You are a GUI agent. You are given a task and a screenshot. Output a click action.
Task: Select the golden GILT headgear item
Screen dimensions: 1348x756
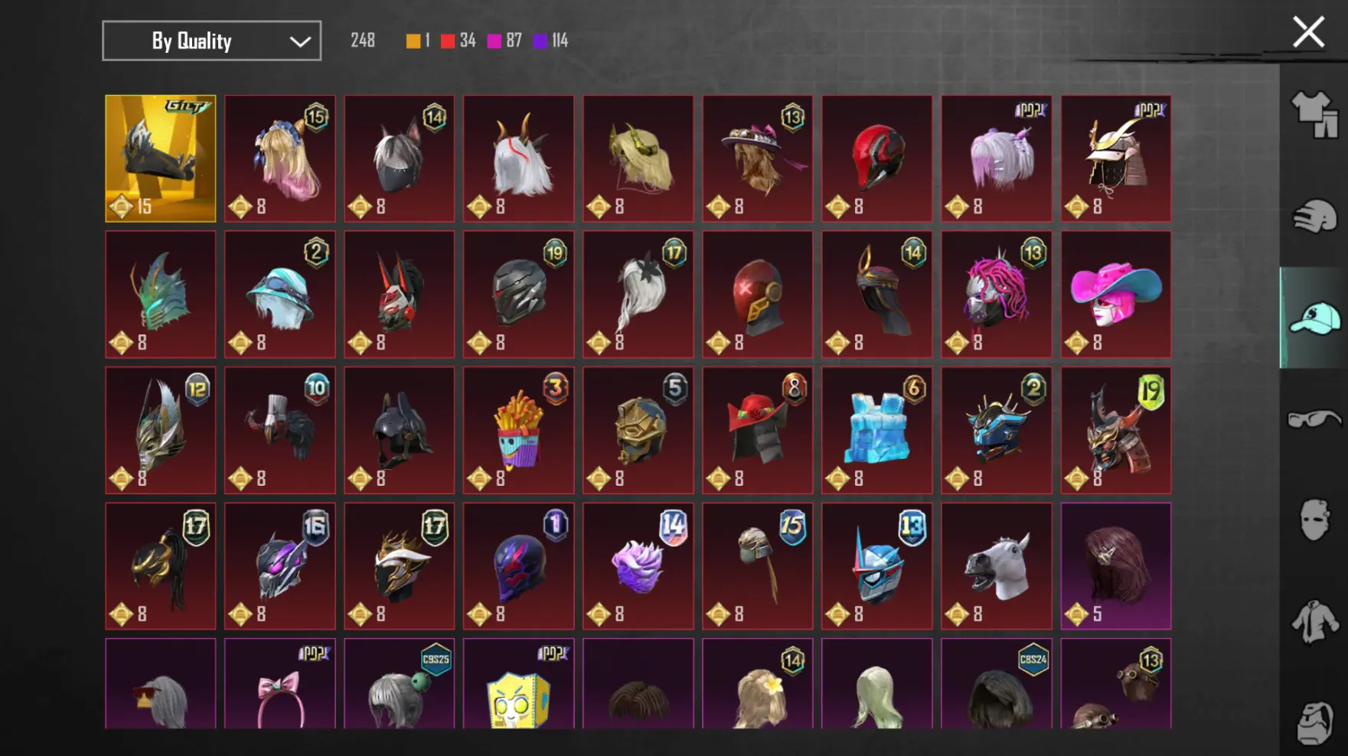(x=161, y=158)
